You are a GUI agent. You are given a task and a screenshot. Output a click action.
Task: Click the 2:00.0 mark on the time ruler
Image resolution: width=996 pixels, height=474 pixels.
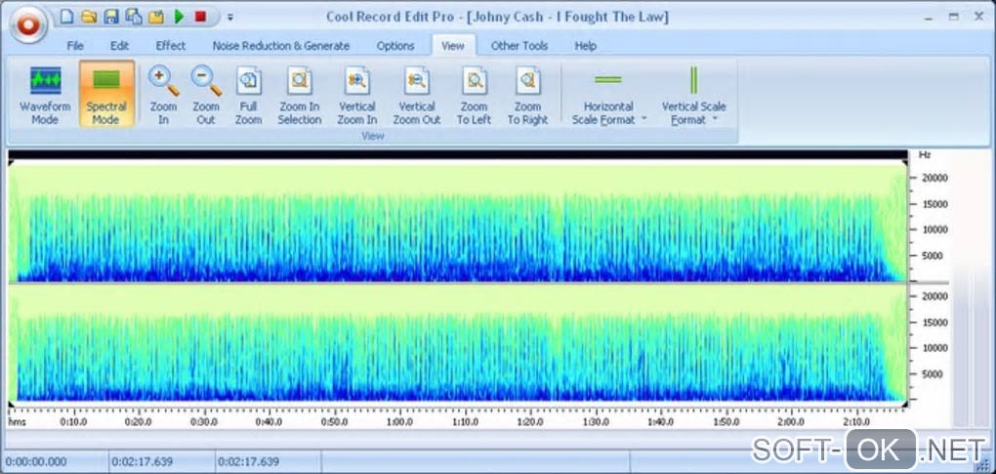[791, 422]
